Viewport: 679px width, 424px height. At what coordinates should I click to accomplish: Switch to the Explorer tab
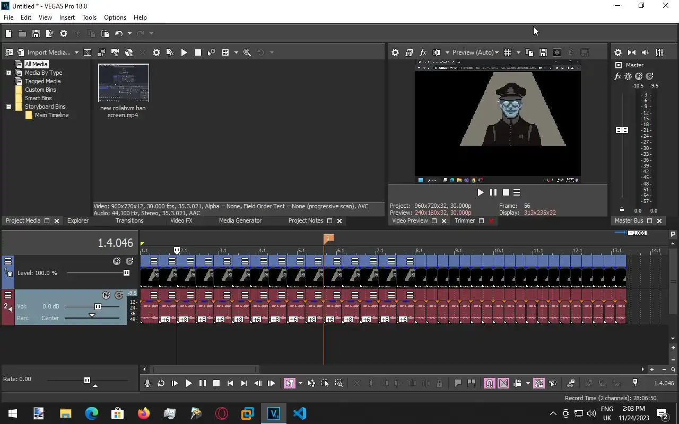78,220
